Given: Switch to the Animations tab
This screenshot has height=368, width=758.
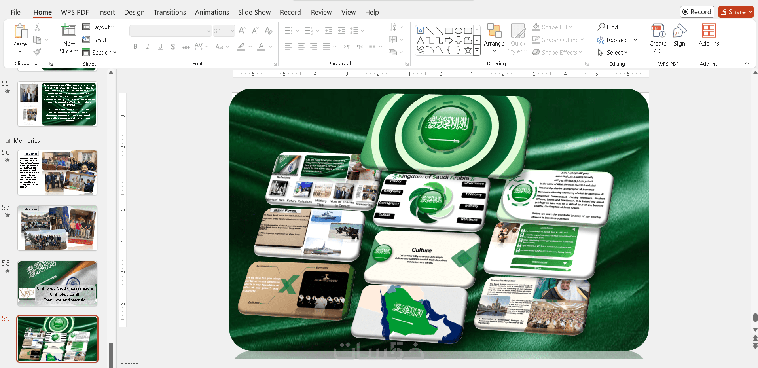Looking at the screenshot, I should [212, 12].
